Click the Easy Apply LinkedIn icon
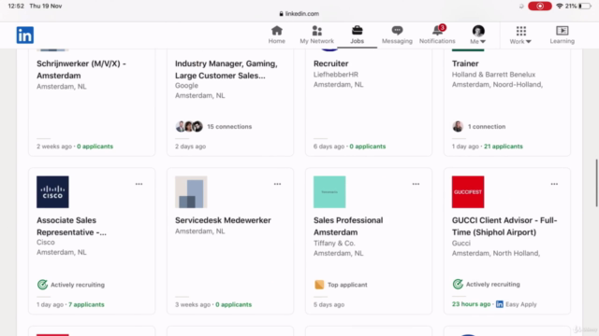The height and width of the screenshot is (336, 599). [500, 304]
